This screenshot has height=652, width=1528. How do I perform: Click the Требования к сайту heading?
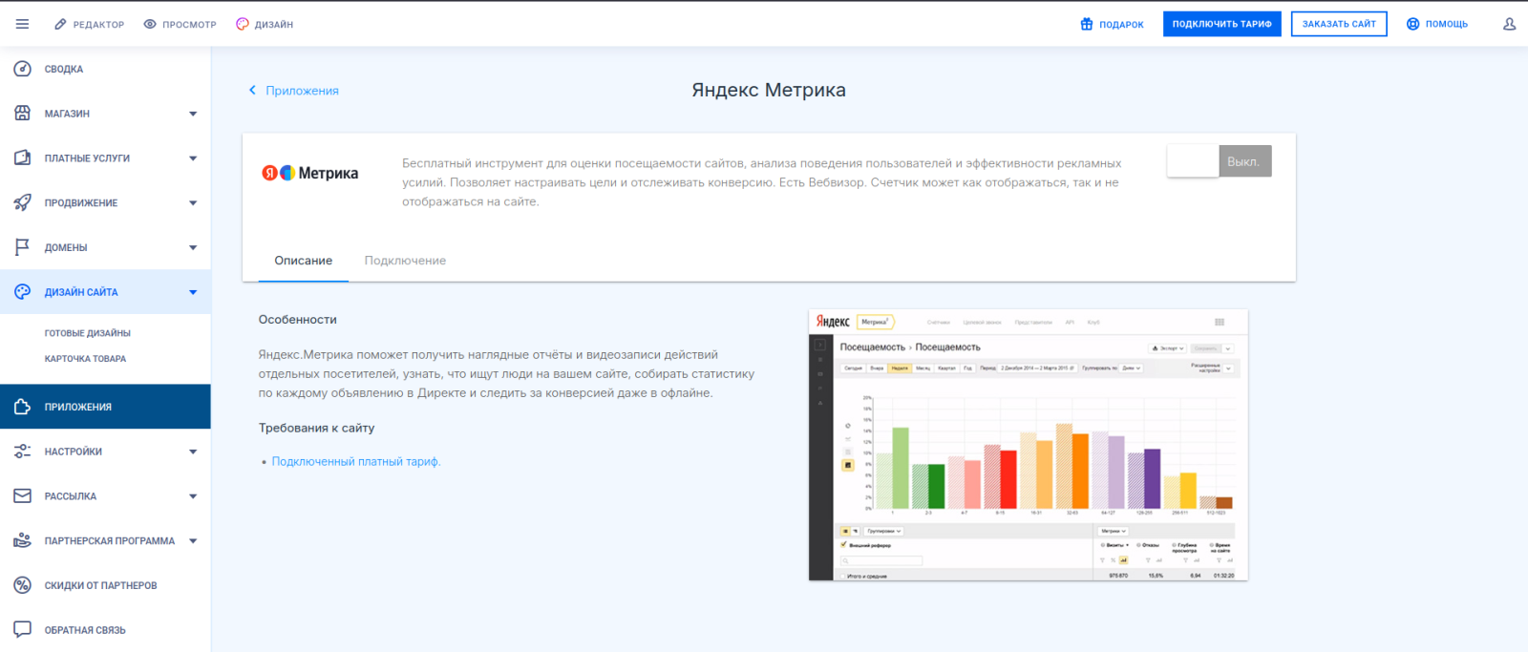(x=316, y=428)
